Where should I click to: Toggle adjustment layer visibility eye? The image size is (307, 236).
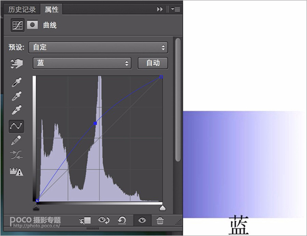142,220
